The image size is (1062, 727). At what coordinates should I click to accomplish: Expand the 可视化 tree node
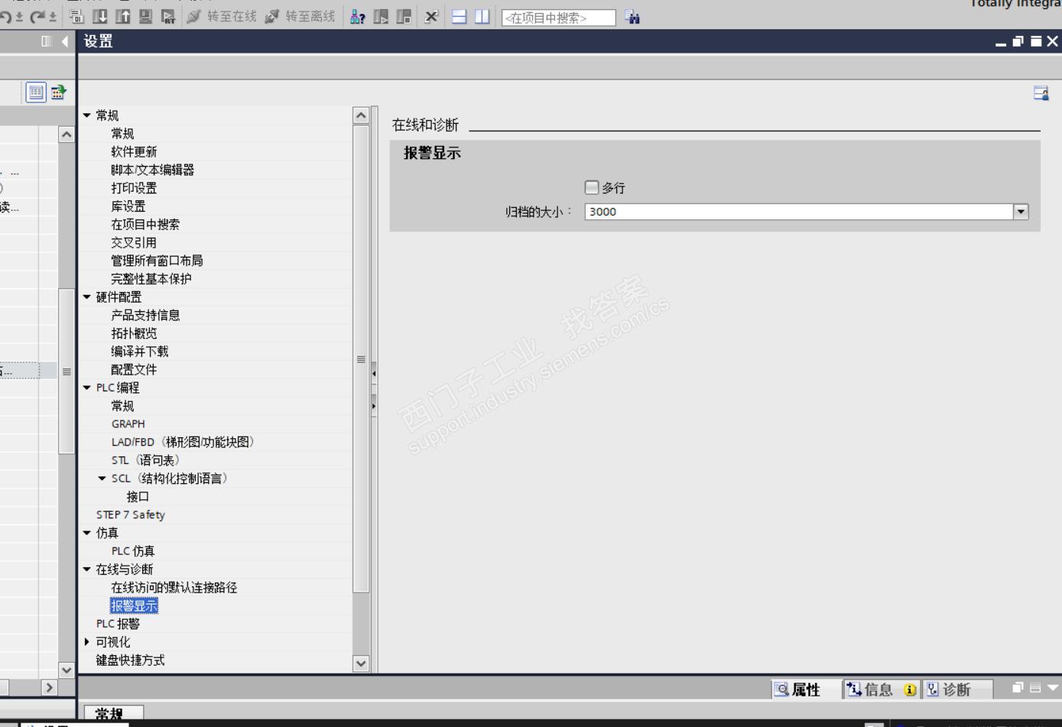coord(86,642)
